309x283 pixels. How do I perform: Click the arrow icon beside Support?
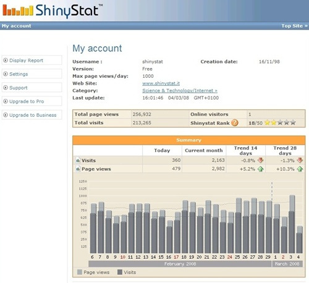click(x=6, y=88)
